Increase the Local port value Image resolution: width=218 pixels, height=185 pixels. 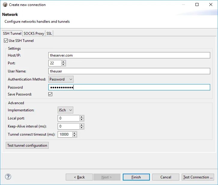pos(82,117)
